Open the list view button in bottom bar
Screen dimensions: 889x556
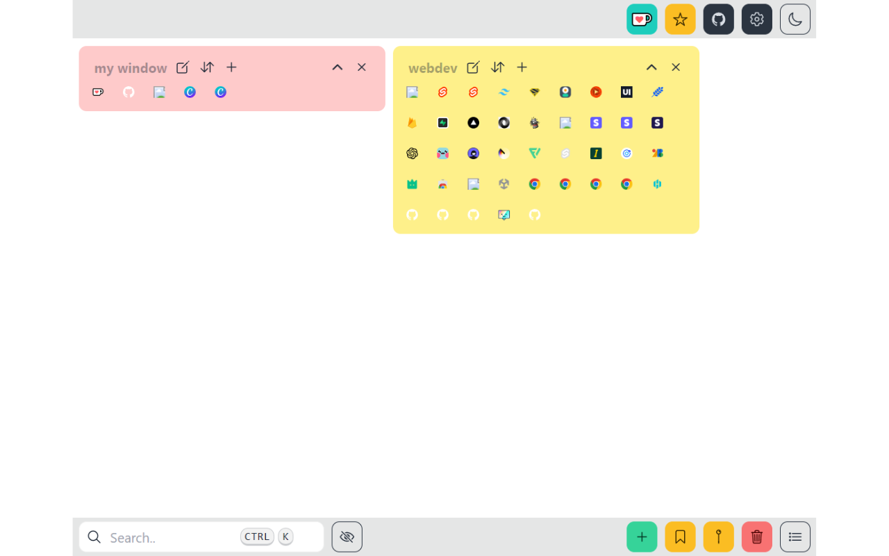tap(795, 537)
